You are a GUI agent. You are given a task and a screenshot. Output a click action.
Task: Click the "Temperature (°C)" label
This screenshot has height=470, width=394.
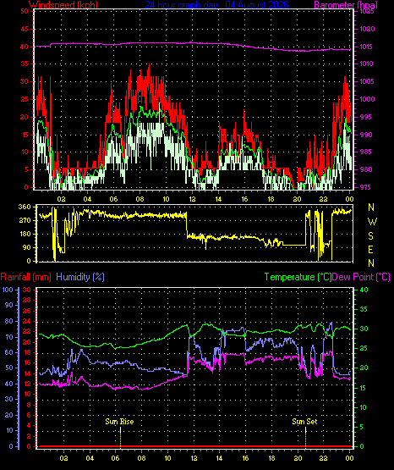(x=298, y=277)
